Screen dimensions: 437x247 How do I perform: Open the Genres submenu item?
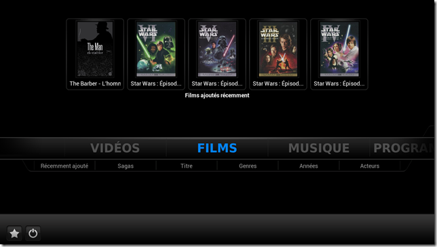pyautogui.click(x=248, y=166)
